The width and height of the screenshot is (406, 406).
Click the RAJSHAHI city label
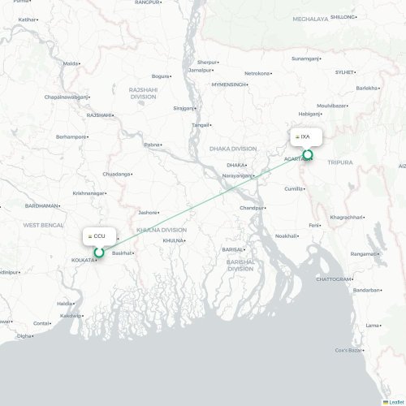[99, 115]
